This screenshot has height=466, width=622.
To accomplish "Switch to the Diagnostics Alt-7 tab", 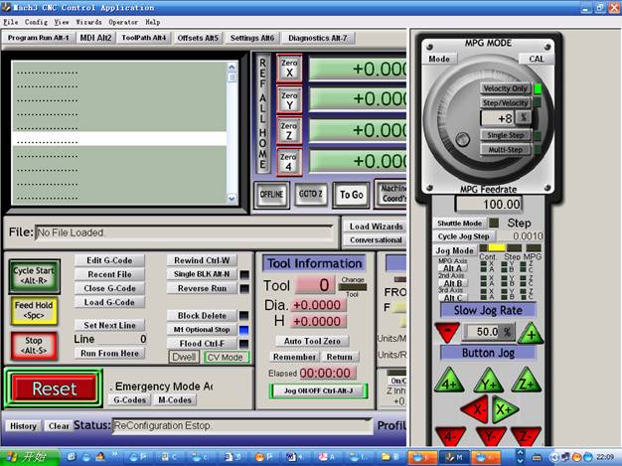I will [x=318, y=38].
